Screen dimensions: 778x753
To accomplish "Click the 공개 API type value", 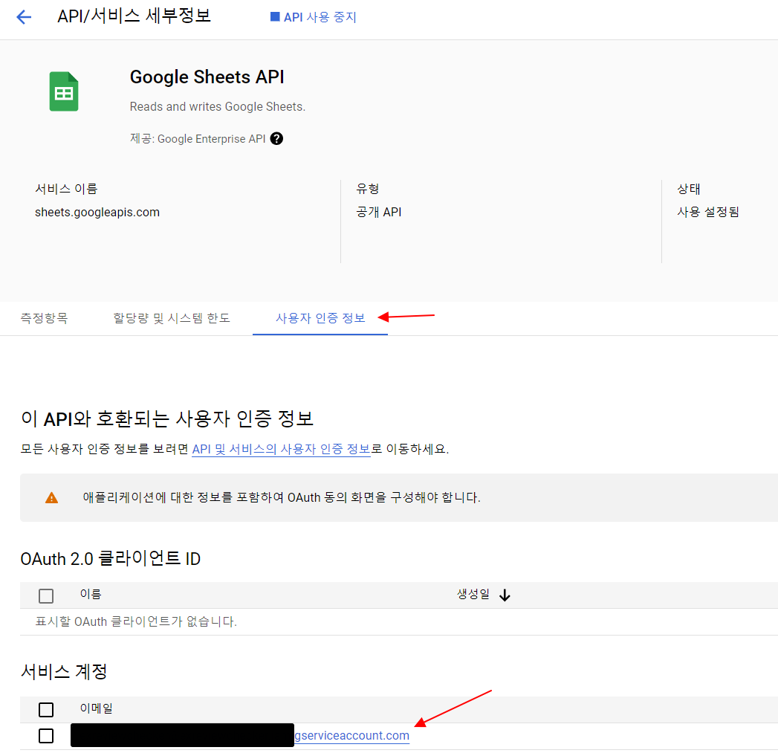I will click(378, 212).
